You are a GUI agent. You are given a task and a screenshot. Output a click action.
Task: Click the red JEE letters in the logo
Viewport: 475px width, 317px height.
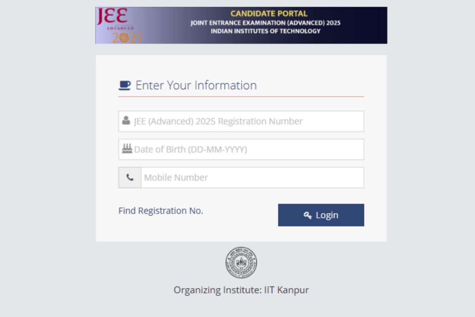pos(112,17)
